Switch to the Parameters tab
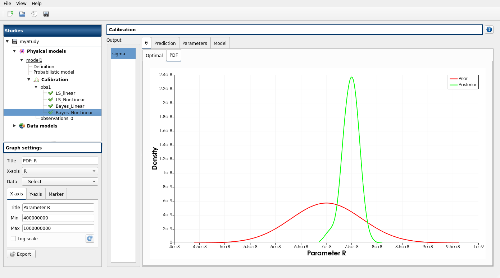500x278 pixels. pos(195,43)
